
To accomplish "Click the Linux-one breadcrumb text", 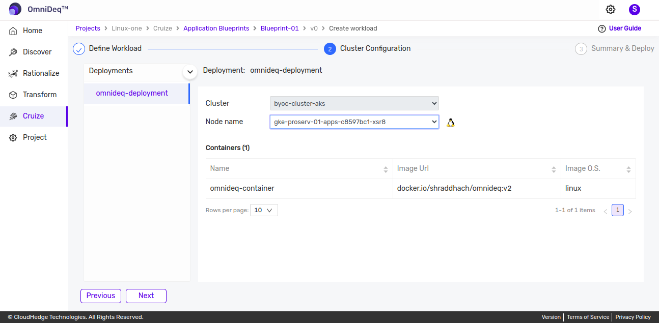I will click(127, 28).
